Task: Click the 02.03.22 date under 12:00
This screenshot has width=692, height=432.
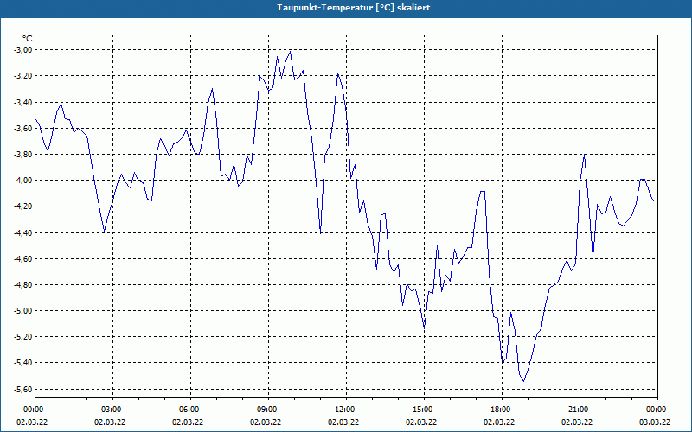Action: coord(343,422)
